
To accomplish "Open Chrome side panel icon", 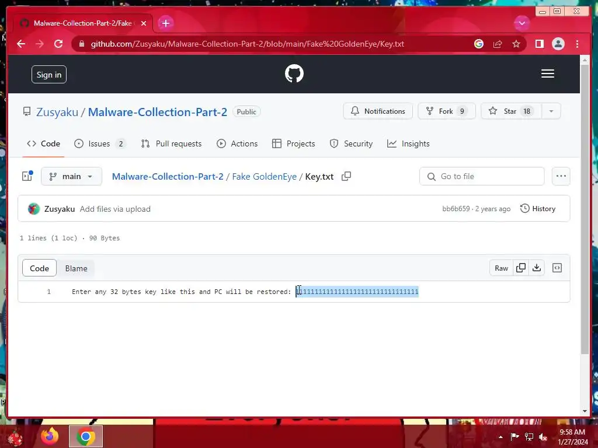I will click(539, 44).
